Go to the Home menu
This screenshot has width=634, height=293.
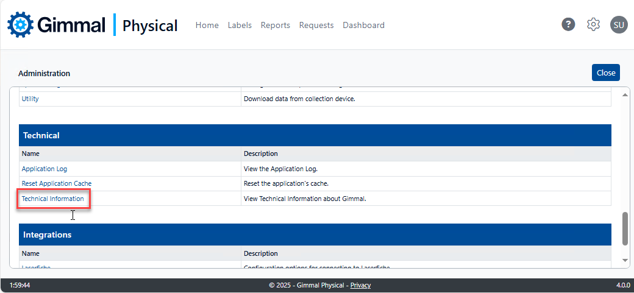(207, 25)
